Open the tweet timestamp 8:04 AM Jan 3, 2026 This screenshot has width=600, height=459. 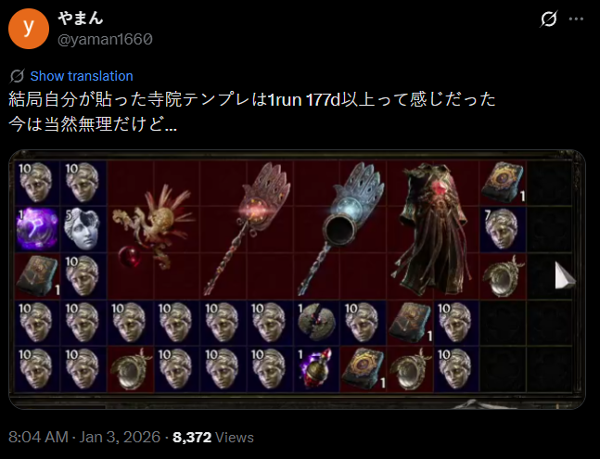[x=84, y=437]
